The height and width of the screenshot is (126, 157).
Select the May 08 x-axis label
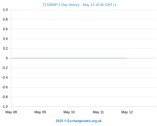[x=11, y=112]
